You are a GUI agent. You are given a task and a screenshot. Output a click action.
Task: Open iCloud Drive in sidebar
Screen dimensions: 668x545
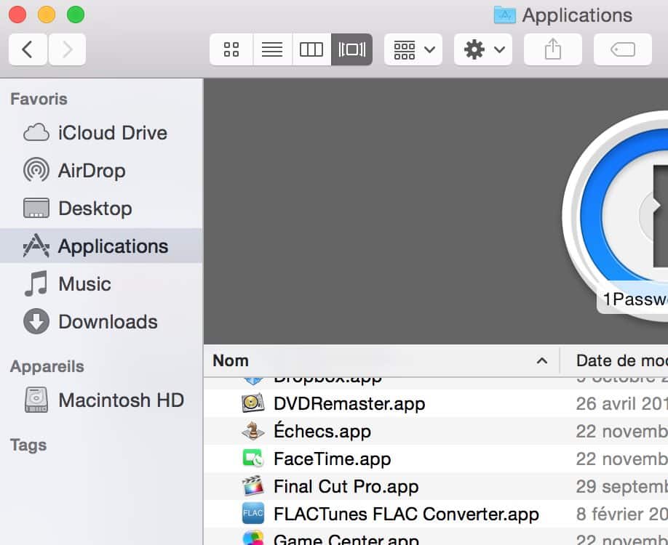coord(101,133)
